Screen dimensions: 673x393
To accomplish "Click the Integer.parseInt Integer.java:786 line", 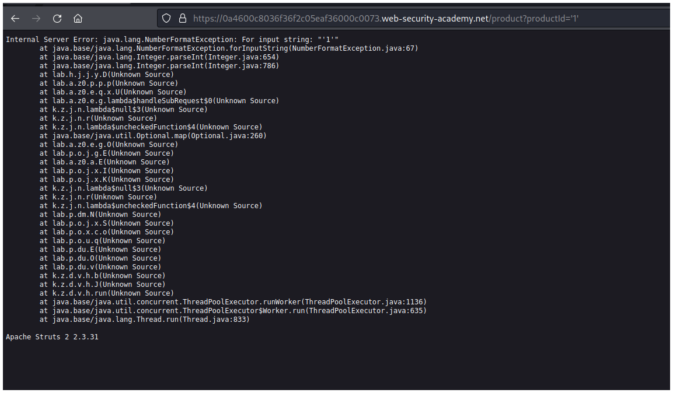I will [x=159, y=66].
